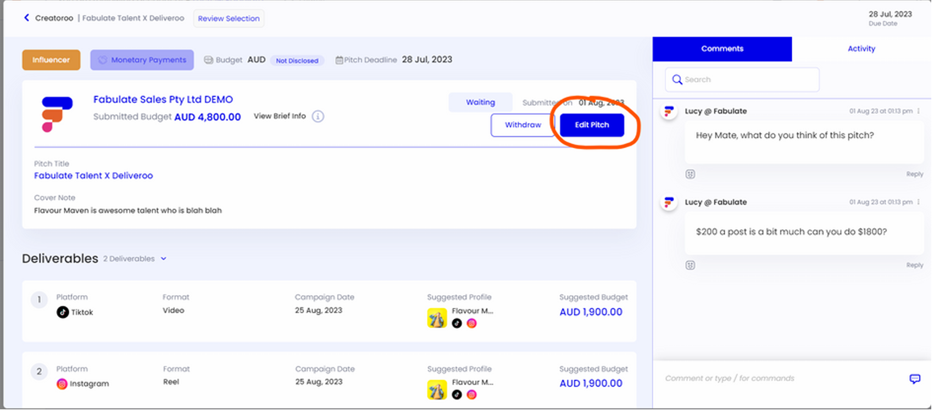This screenshot has width=934, height=411.
Task: Click the Influencer tag
Action: coord(51,60)
